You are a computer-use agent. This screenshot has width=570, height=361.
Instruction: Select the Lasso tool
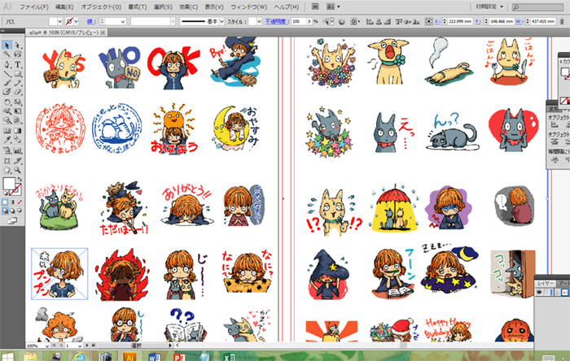coord(17,54)
